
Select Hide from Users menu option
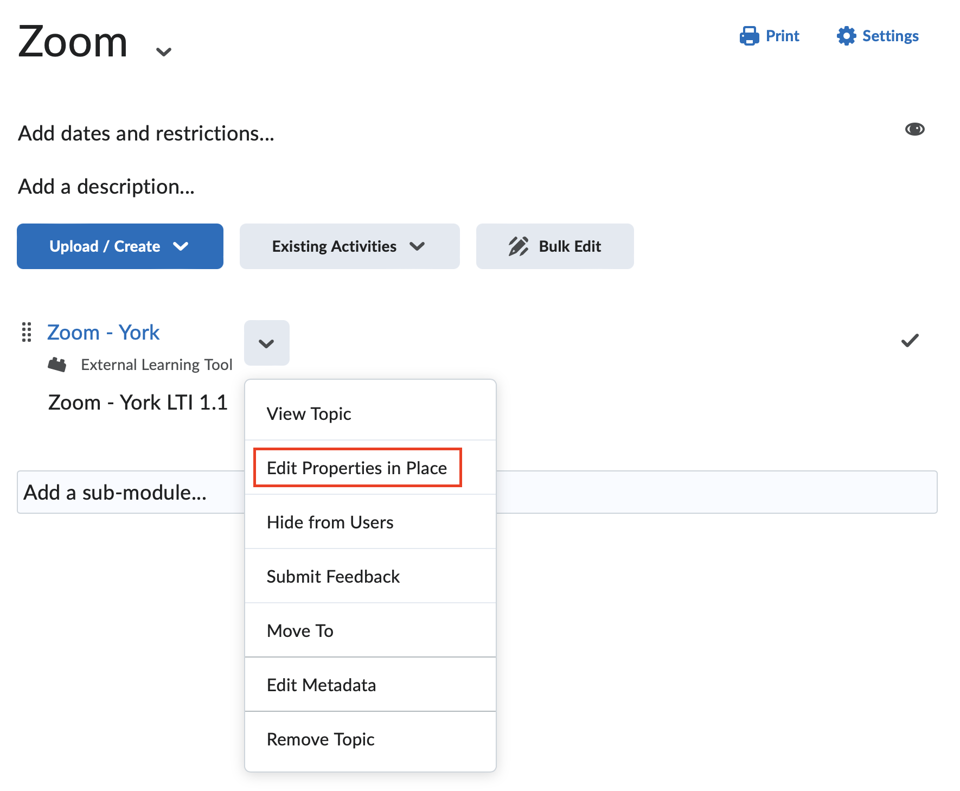click(x=330, y=522)
